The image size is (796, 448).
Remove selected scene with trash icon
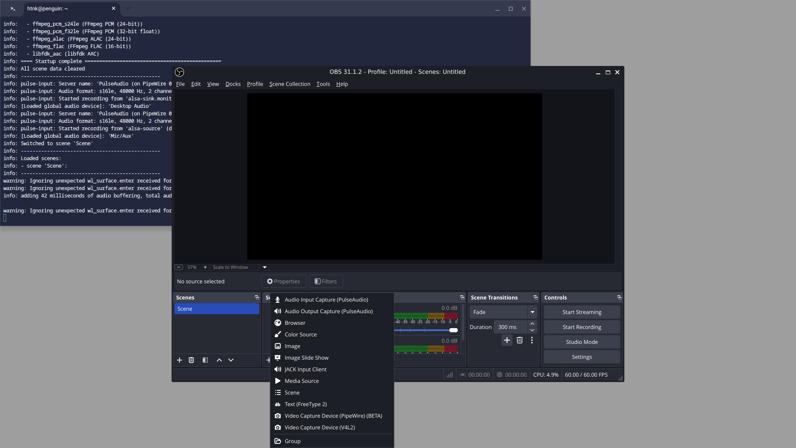(x=191, y=360)
